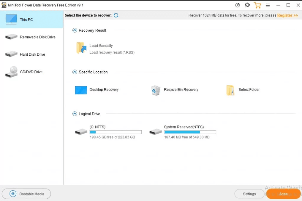Collapse the Recovery Result section
Viewport: 302px width, 201px height.
click(75, 30)
